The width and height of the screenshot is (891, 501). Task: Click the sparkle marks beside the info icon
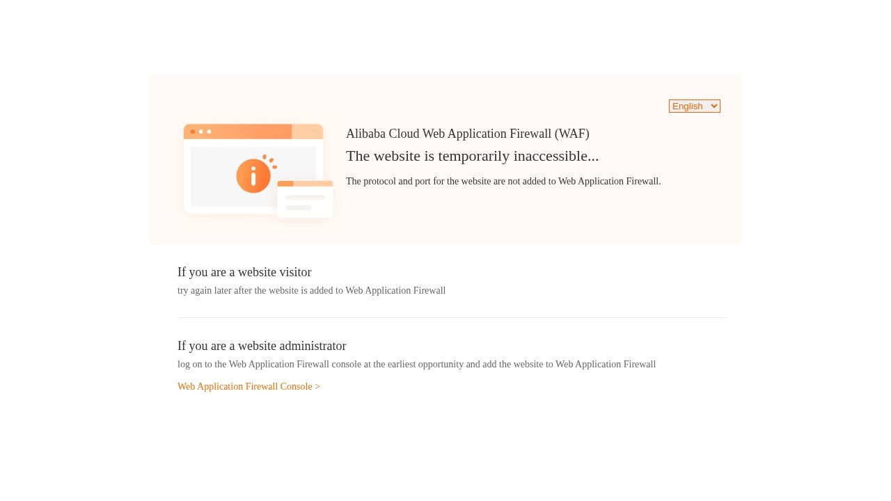pyautogui.click(x=270, y=161)
